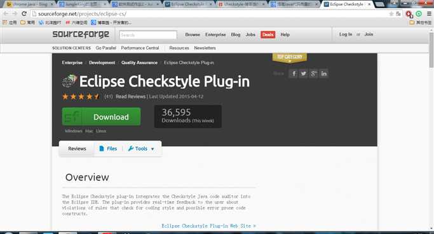Click the Linux platform label
The height and width of the screenshot is (234, 434).
coord(101,131)
